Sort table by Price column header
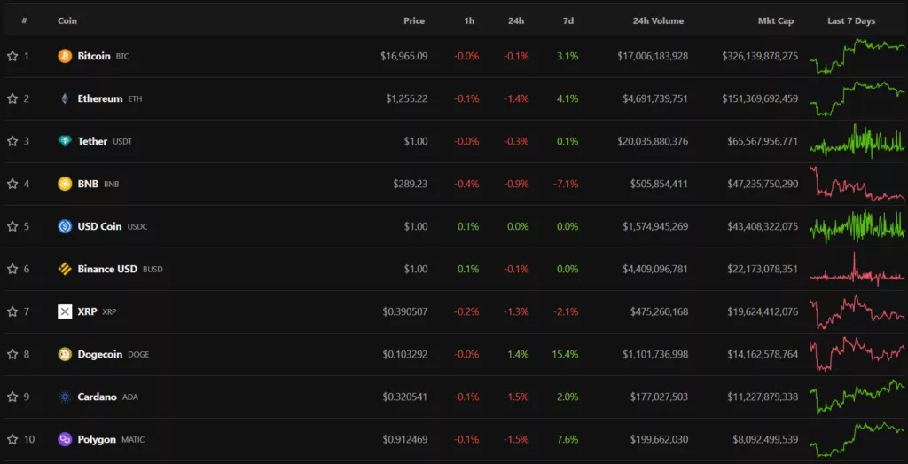Image resolution: width=908 pixels, height=464 pixels. click(413, 20)
